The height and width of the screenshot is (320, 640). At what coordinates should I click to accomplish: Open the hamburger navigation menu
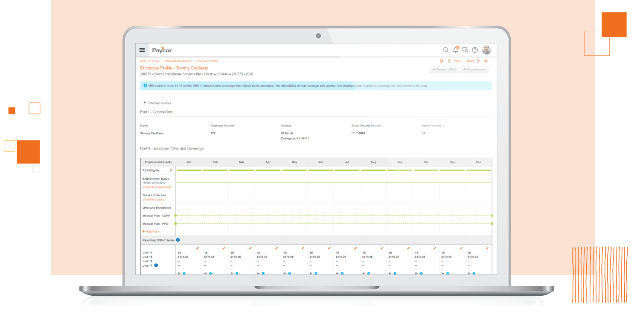(142, 50)
